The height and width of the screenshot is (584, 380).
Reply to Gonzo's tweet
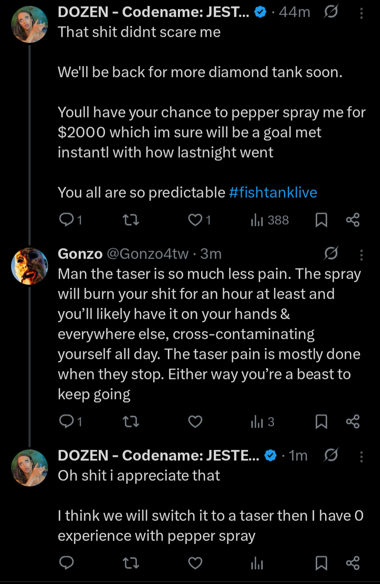click(71, 421)
